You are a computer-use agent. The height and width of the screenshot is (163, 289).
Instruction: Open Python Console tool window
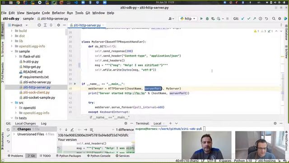[98, 156]
